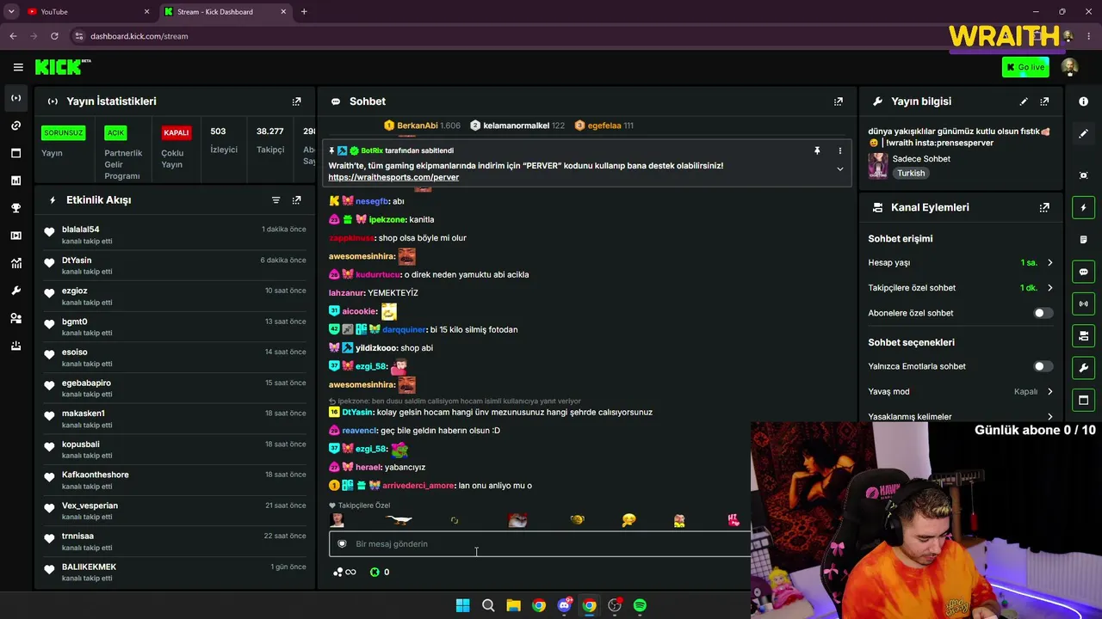Switch to the YouTube browser tab
Screen dimensions: 1102x619
pos(86,12)
